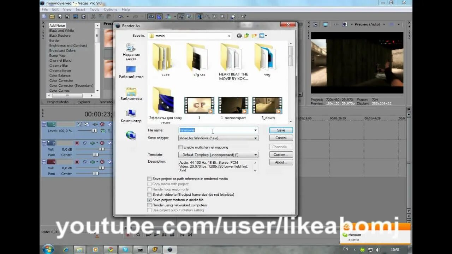Open the Edit menu
452x254 pixels.
pos(55,9)
